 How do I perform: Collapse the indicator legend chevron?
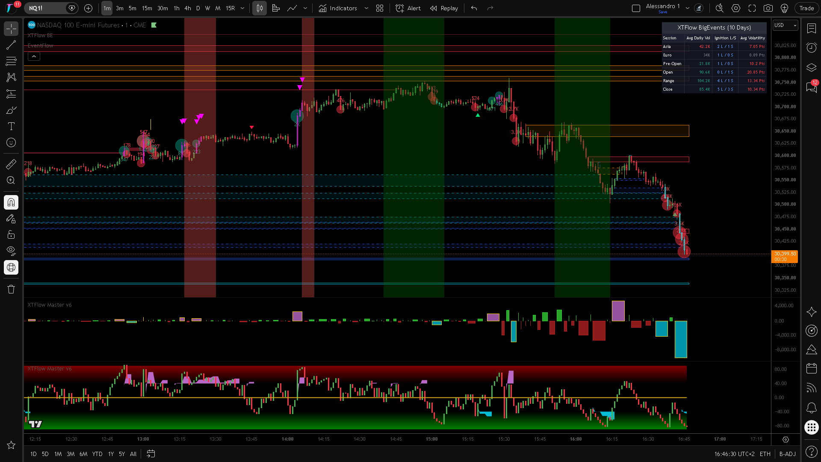tap(34, 56)
